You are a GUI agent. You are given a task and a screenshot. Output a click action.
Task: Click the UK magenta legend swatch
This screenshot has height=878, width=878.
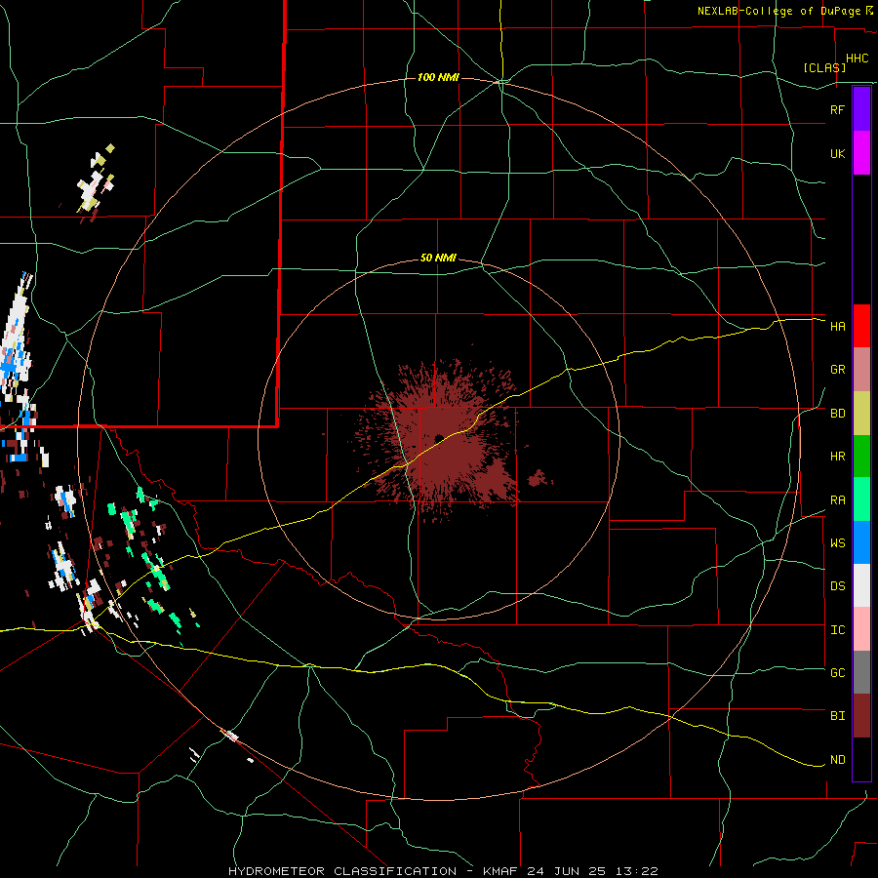click(861, 153)
